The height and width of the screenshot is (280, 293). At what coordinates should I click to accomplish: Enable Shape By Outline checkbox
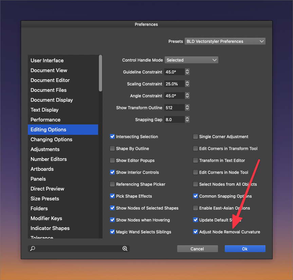tap(112, 149)
